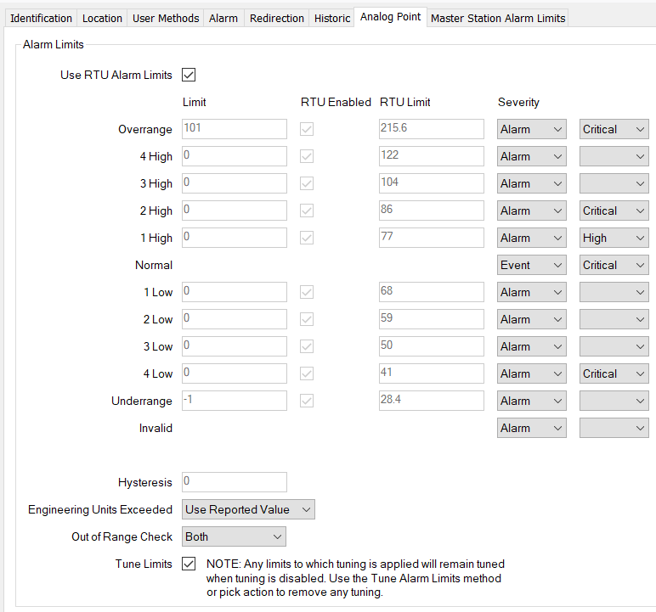Open the Overrange Alarm severity dropdown

[531, 129]
